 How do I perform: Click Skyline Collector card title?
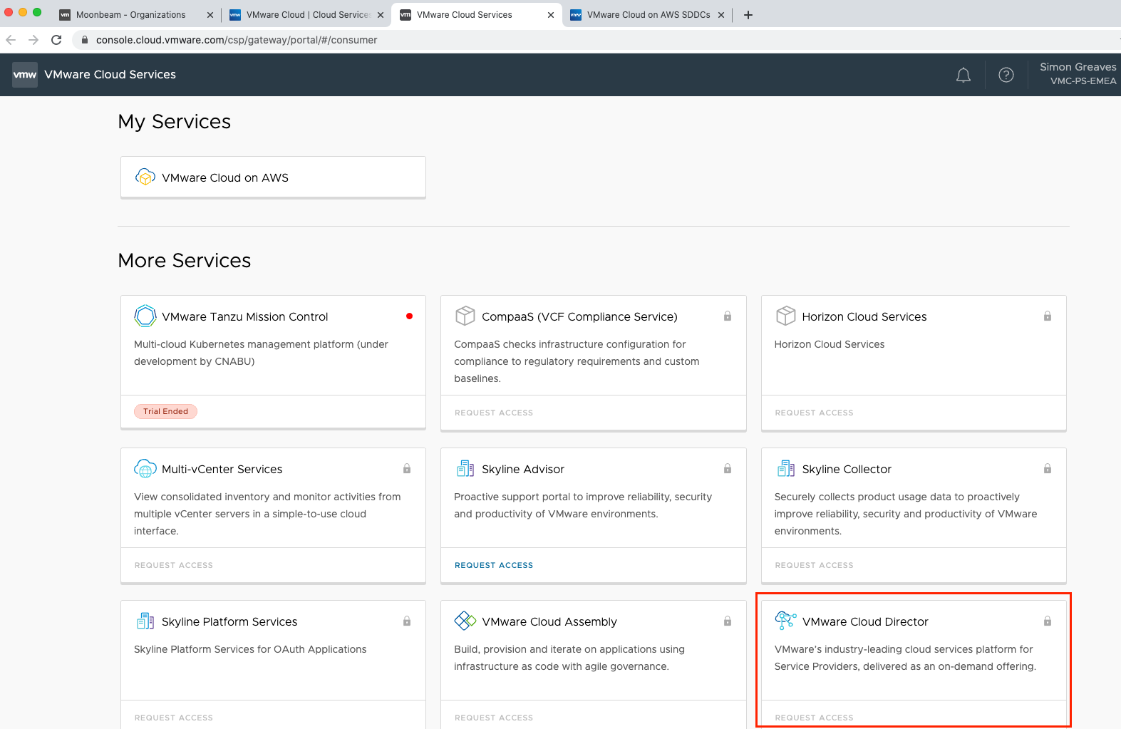847,469
